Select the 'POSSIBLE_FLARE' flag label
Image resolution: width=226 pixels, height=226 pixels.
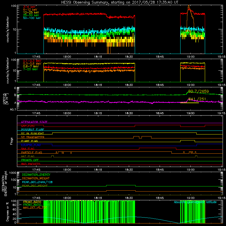[32, 130]
